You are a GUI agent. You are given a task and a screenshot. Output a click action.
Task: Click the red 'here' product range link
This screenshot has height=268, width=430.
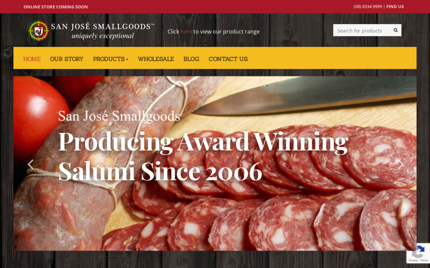click(186, 31)
